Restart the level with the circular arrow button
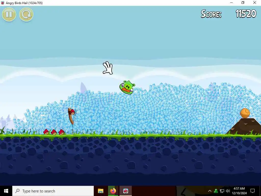This screenshot has height=196, width=261. [x=26, y=15]
